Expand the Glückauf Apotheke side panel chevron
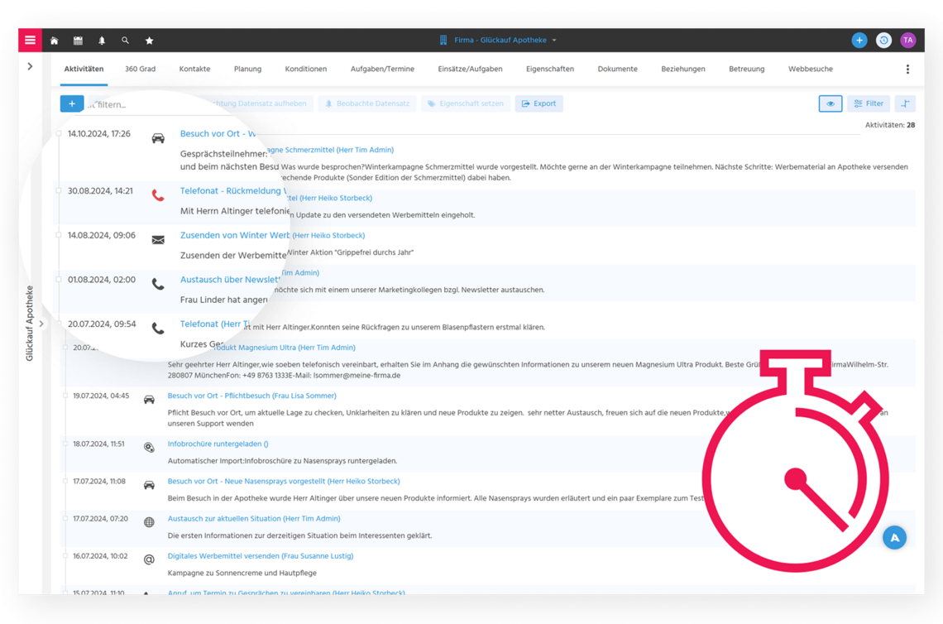This screenshot has width=943, height=624. tap(41, 324)
